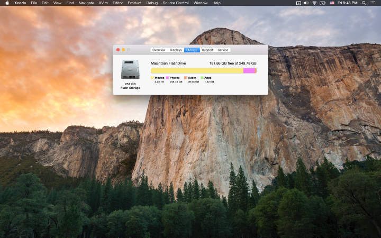Open the volume control in menu bar
The height and width of the screenshot is (238, 381).
click(306, 3)
